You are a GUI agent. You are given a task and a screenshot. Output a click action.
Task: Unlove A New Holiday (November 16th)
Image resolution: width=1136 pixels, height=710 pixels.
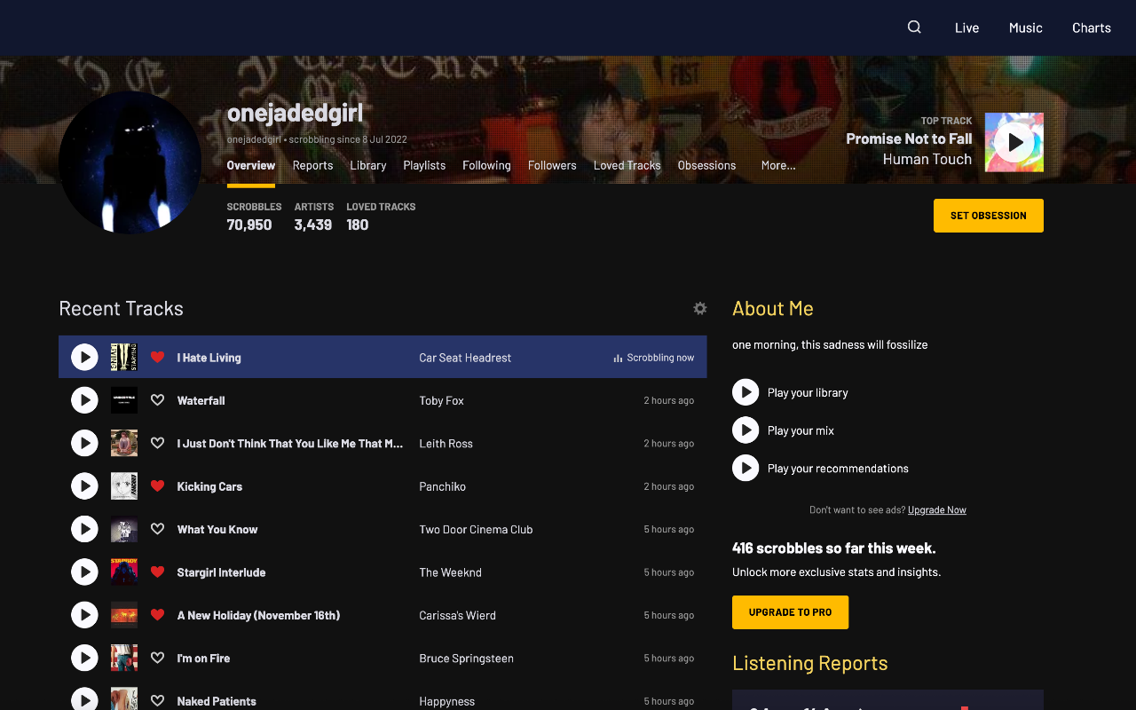[157, 615]
